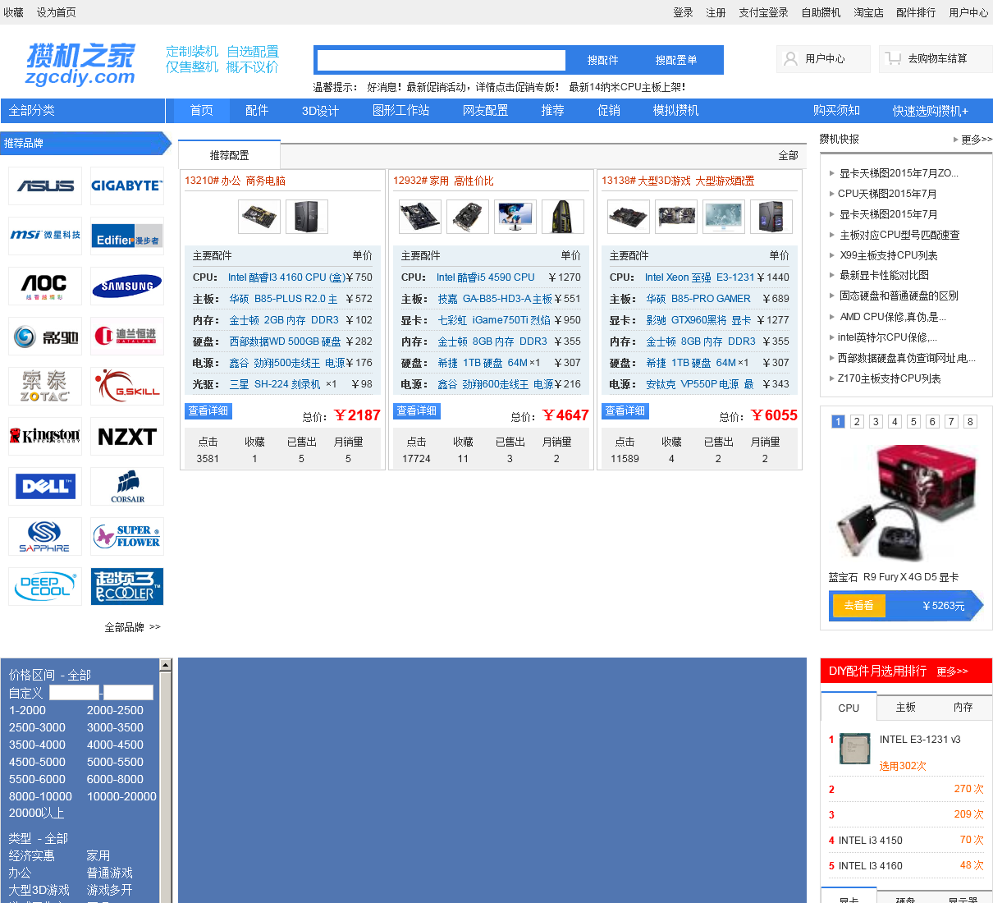Open news X99主板支持CPU列表
993x903 pixels.
tap(889, 255)
